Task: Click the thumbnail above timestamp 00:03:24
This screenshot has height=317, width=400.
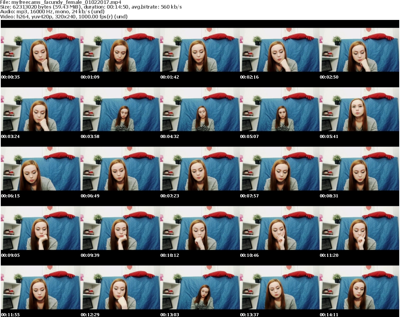Action: [x=41, y=109]
